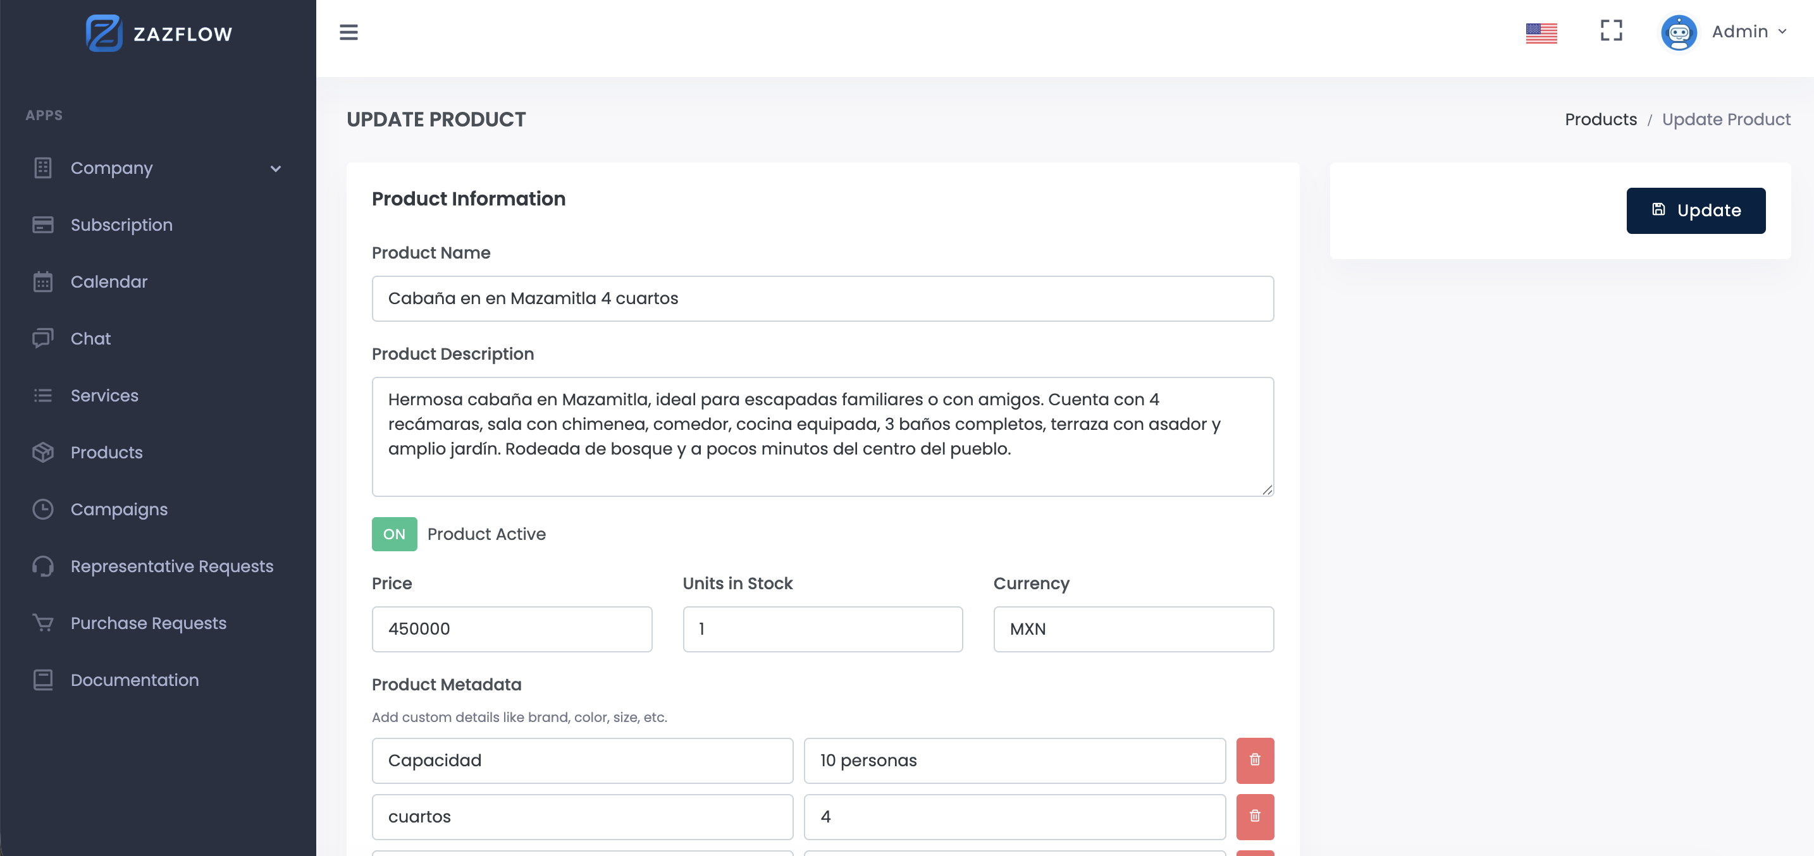The image size is (1814, 856).
Task: Open Subscription from the sidebar
Action: [x=121, y=225]
